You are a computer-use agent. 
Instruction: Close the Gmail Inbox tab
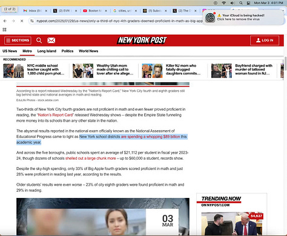(x=46, y=11)
